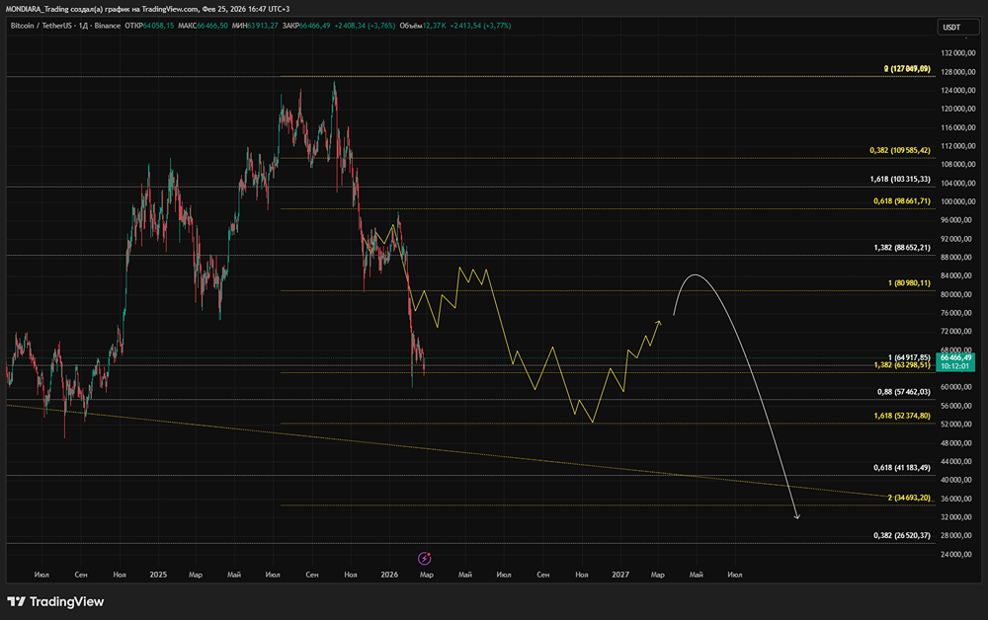Select the 2 (34 693,20) Fibonacci level
The height and width of the screenshot is (620, 988).
[909, 499]
